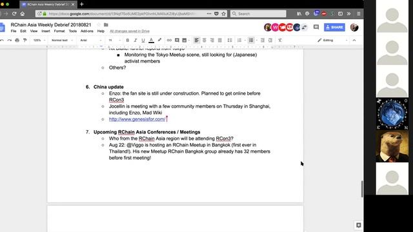
Task: Open the highlight color tool
Action: coord(159,40)
